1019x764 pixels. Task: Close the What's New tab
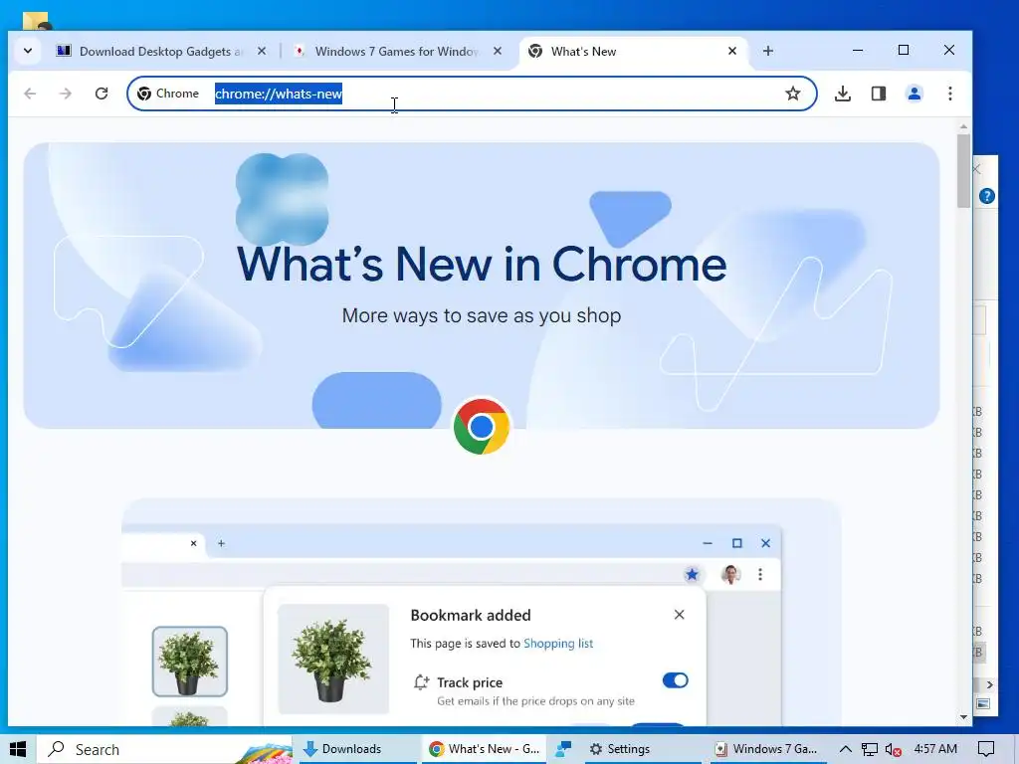coord(732,51)
